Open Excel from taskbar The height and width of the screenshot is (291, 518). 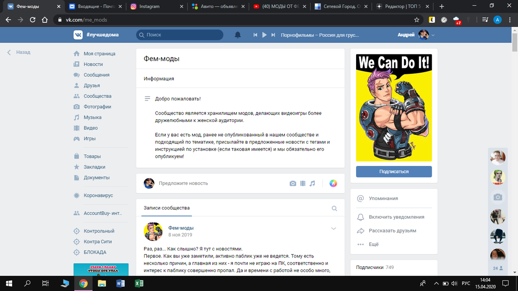click(x=139, y=283)
